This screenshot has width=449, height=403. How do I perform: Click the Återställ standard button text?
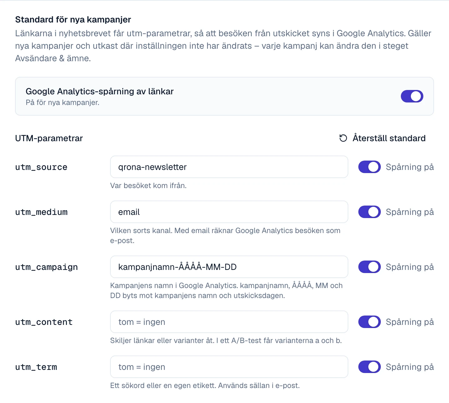pyautogui.click(x=389, y=138)
